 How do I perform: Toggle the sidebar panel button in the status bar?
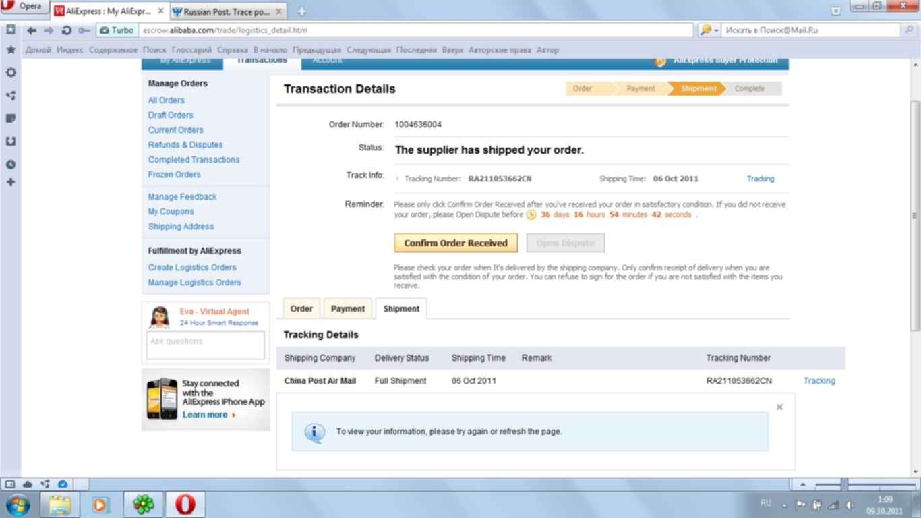pyautogui.click(x=10, y=484)
